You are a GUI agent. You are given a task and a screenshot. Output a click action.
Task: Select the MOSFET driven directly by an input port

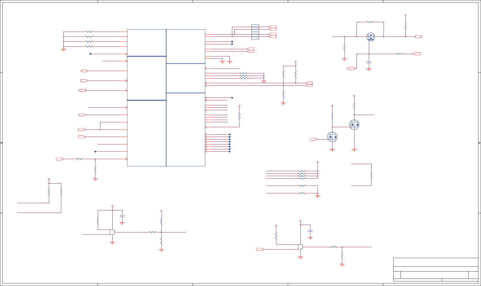pyautogui.click(x=332, y=137)
